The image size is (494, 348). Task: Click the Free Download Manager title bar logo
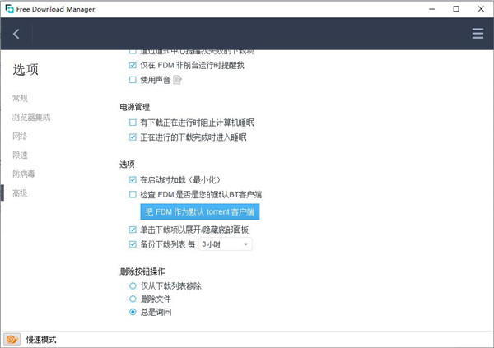(9, 9)
